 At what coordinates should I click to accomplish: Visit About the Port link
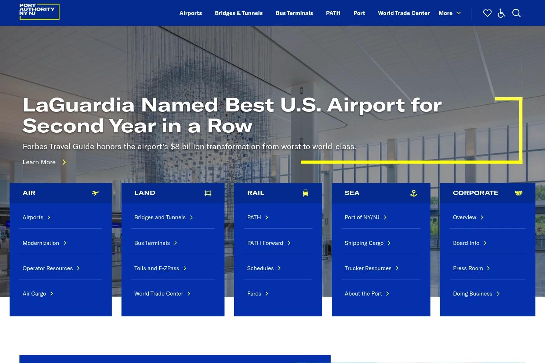(363, 294)
